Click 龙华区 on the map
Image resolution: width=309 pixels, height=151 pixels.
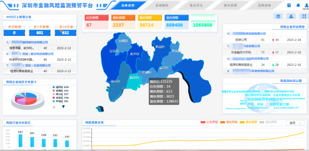[x=135, y=54]
